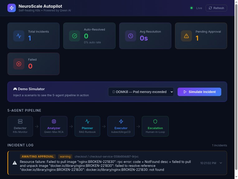Open the Analyzer Qwen-Max RCA card

coord(54,126)
